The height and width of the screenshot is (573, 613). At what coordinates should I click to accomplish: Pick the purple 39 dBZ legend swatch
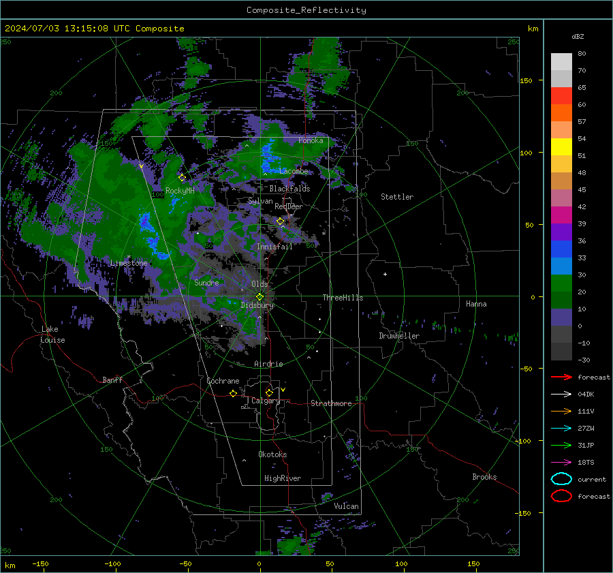click(561, 232)
